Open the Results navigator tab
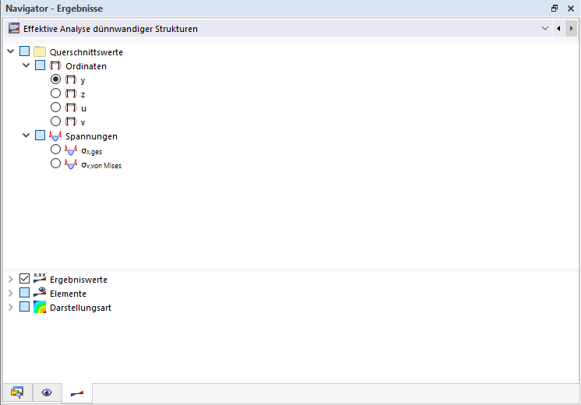581x405 pixels. coord(77,393)
